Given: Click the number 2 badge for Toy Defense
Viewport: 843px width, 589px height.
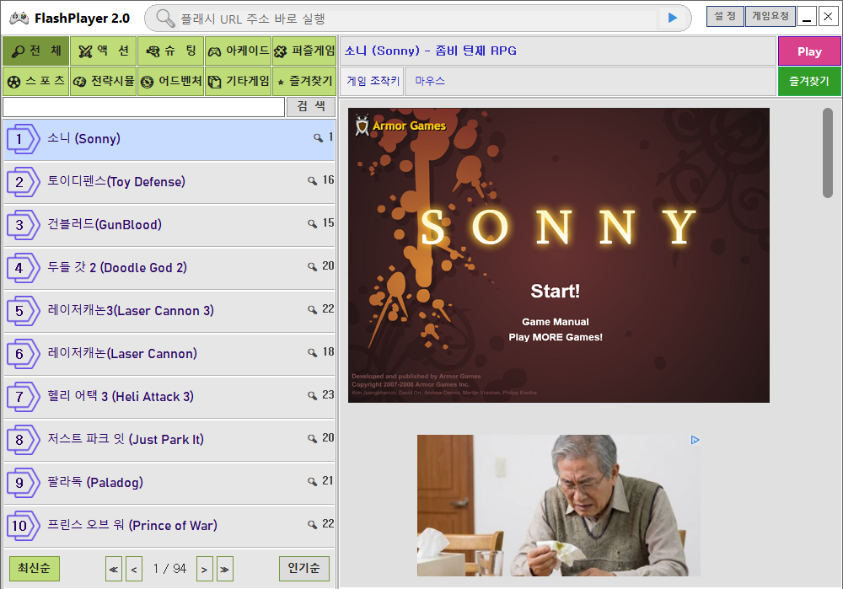Looking at the screenshot, I should (x=23, y=182).
